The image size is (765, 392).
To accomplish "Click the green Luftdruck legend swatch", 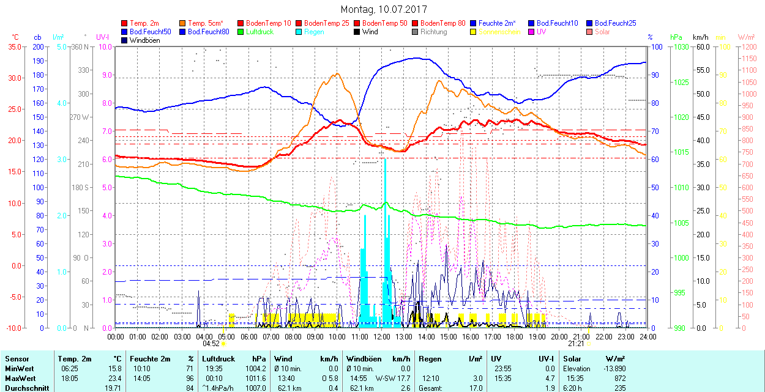I will click(240, 32).
